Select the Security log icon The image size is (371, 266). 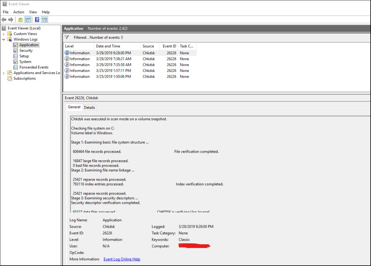pos(16,51)
